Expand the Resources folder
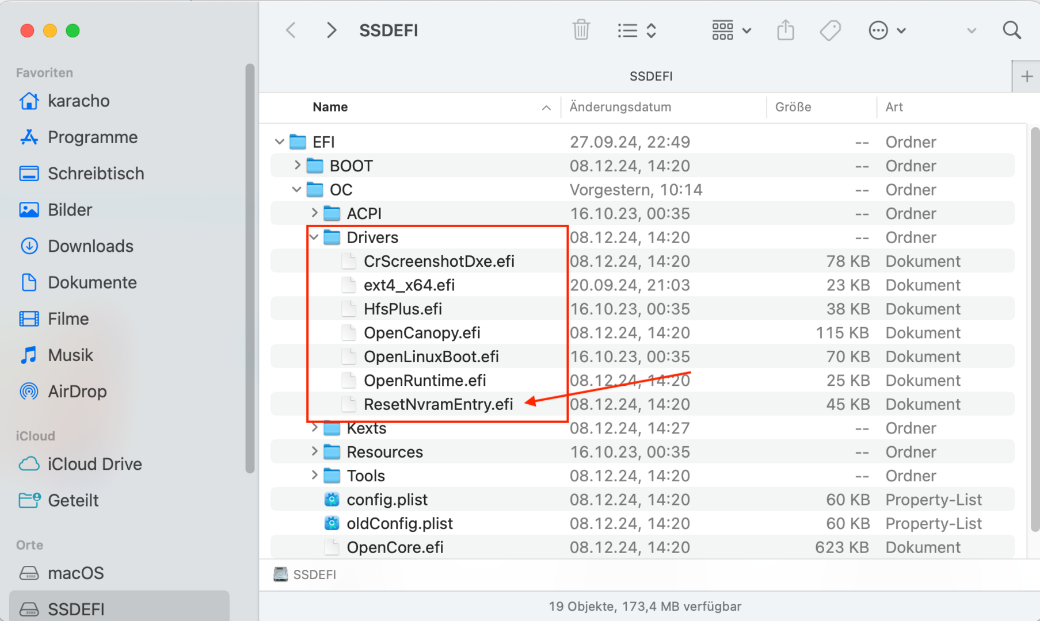1040x621 pixels. coord(314,452)
